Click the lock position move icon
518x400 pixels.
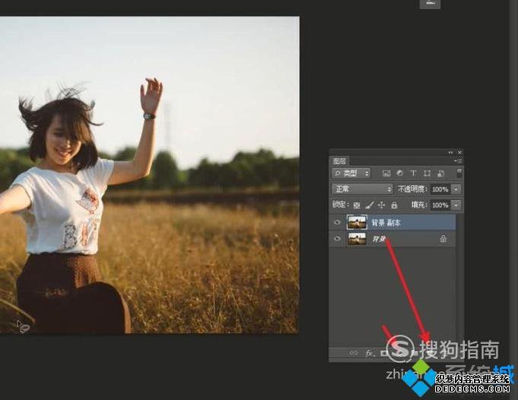pos(381,205)
